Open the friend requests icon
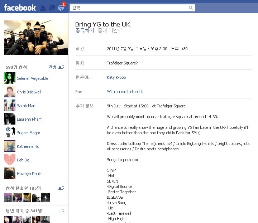Image resolution: width=258 pixels, height=223 pixels. coord(43,8)
